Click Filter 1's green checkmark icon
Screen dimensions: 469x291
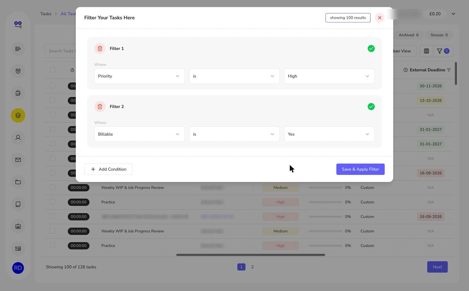coord(371,48)
